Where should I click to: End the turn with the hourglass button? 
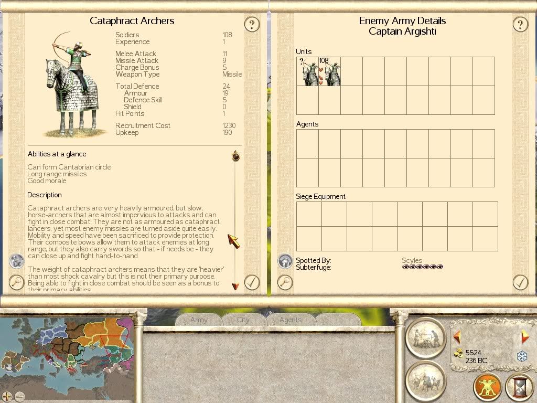click(x=520, y=387)
